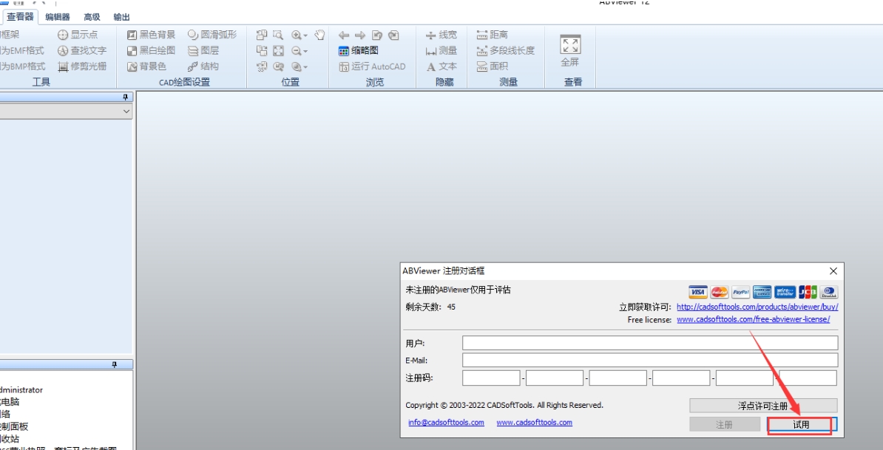Focus the 用户 user name field
Screen dimensions: 883x450
pos(650,343)
